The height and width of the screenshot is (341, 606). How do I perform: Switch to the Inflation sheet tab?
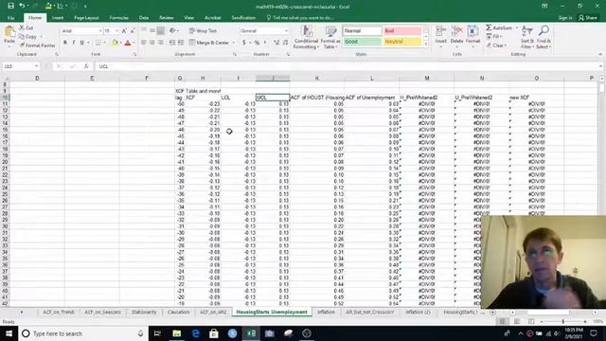point(326,312)
